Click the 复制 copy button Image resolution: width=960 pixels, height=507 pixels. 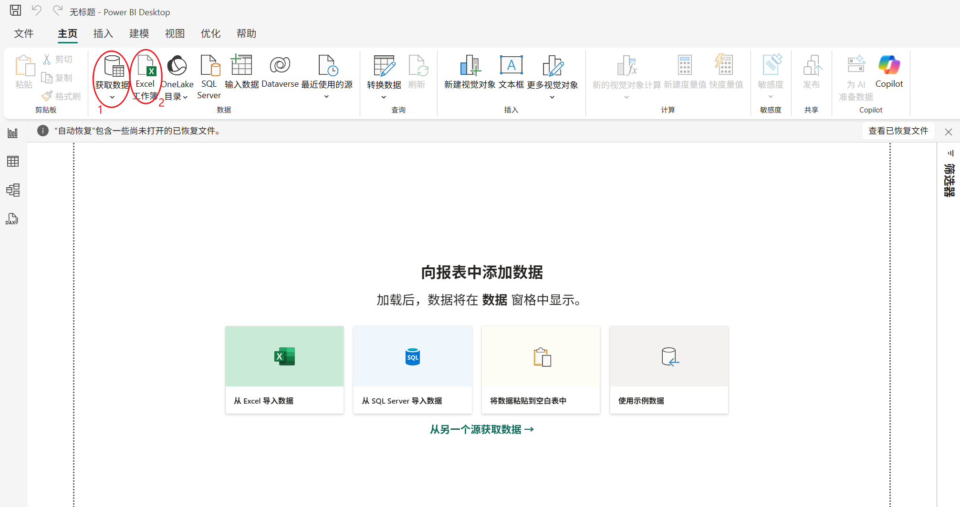click(57, 78)
